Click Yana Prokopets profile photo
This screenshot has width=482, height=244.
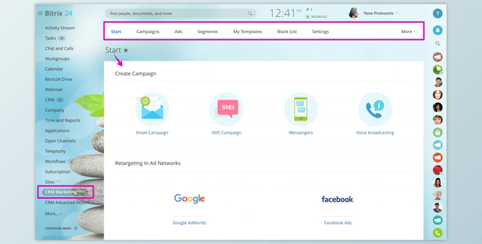click(x=354, y=13)
